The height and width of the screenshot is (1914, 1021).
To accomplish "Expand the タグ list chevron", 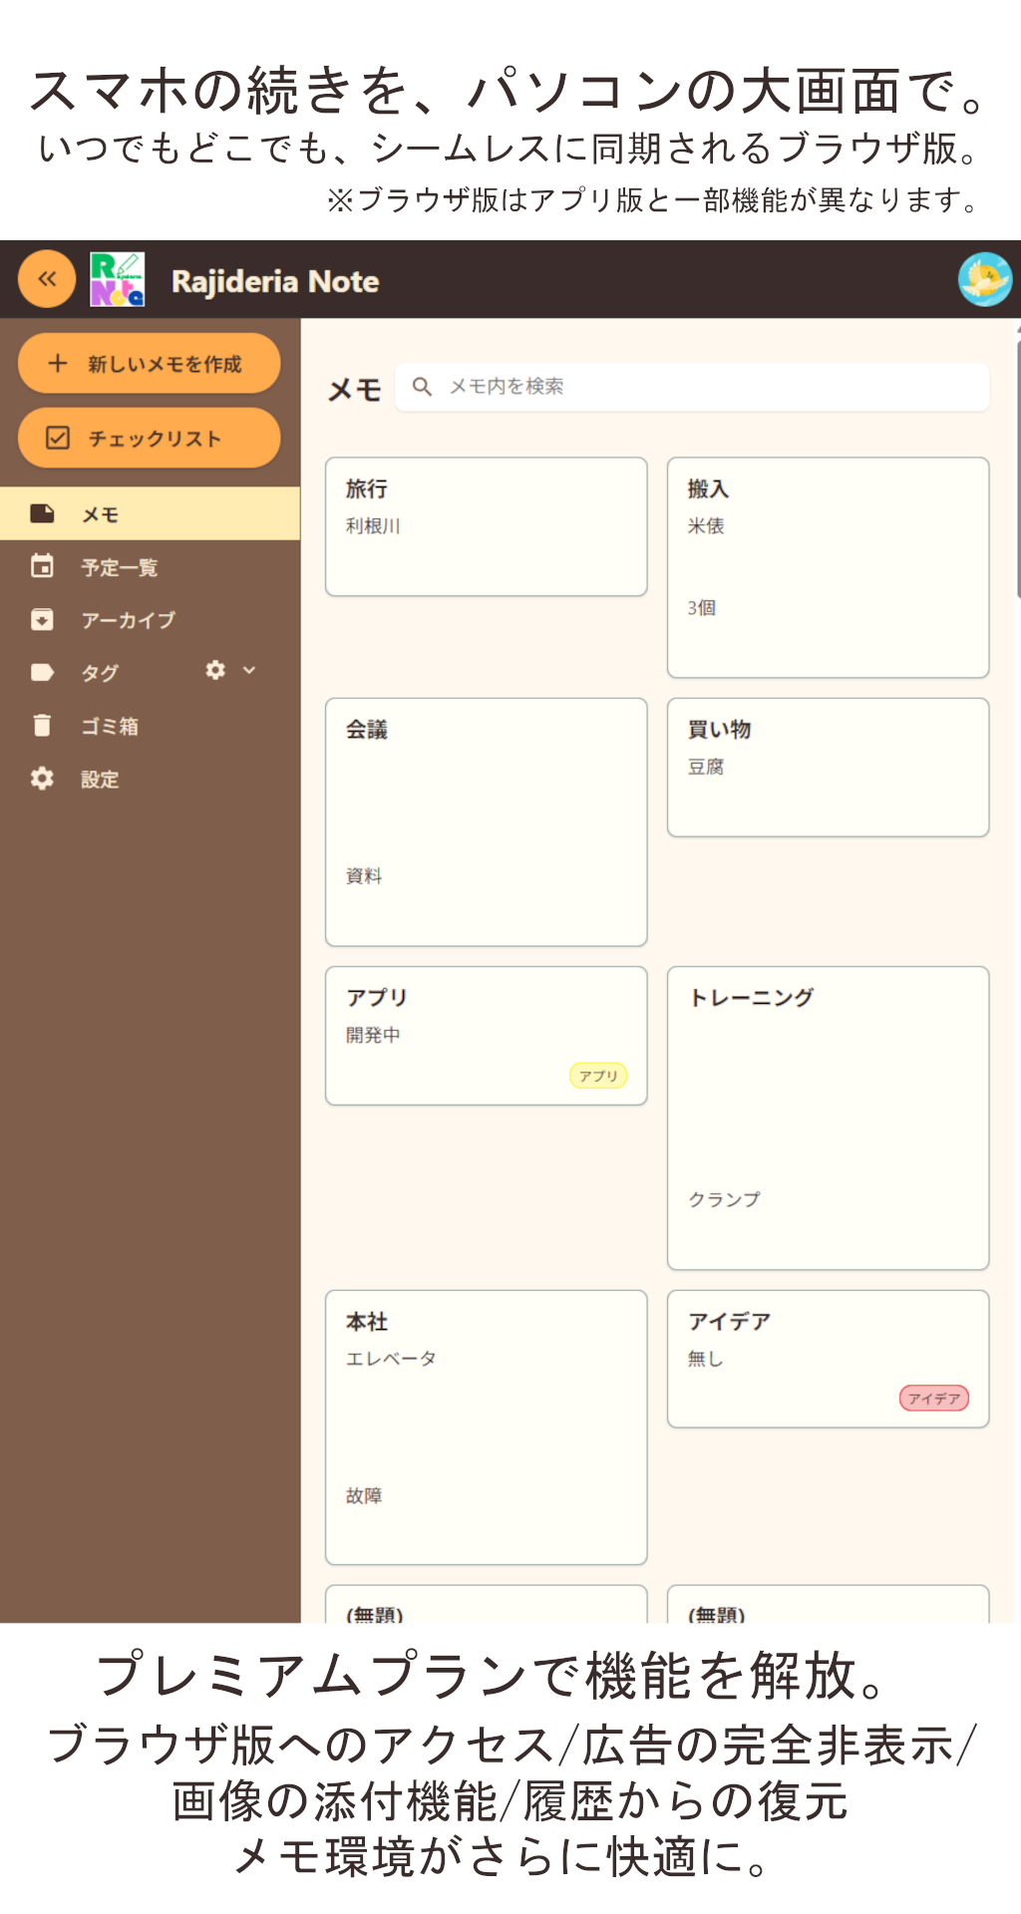I will pos(249,671).
